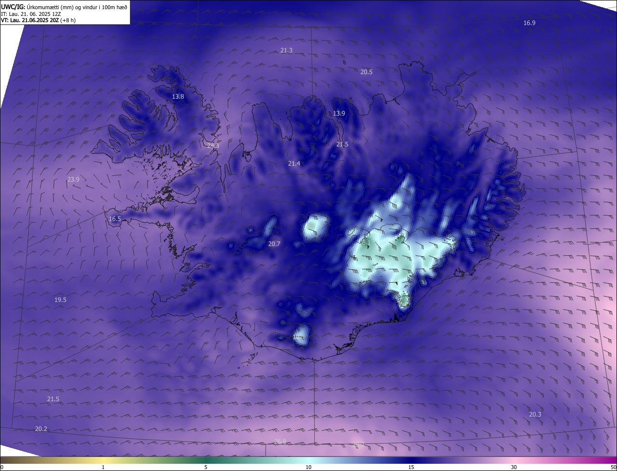Click the VT valid time line in header
This screenshot has width=617, height=471.
point(38,20)
